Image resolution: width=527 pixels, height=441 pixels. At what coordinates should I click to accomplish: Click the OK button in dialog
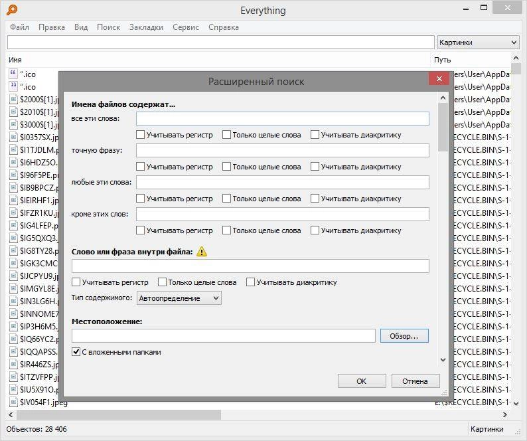click(362, 381)
